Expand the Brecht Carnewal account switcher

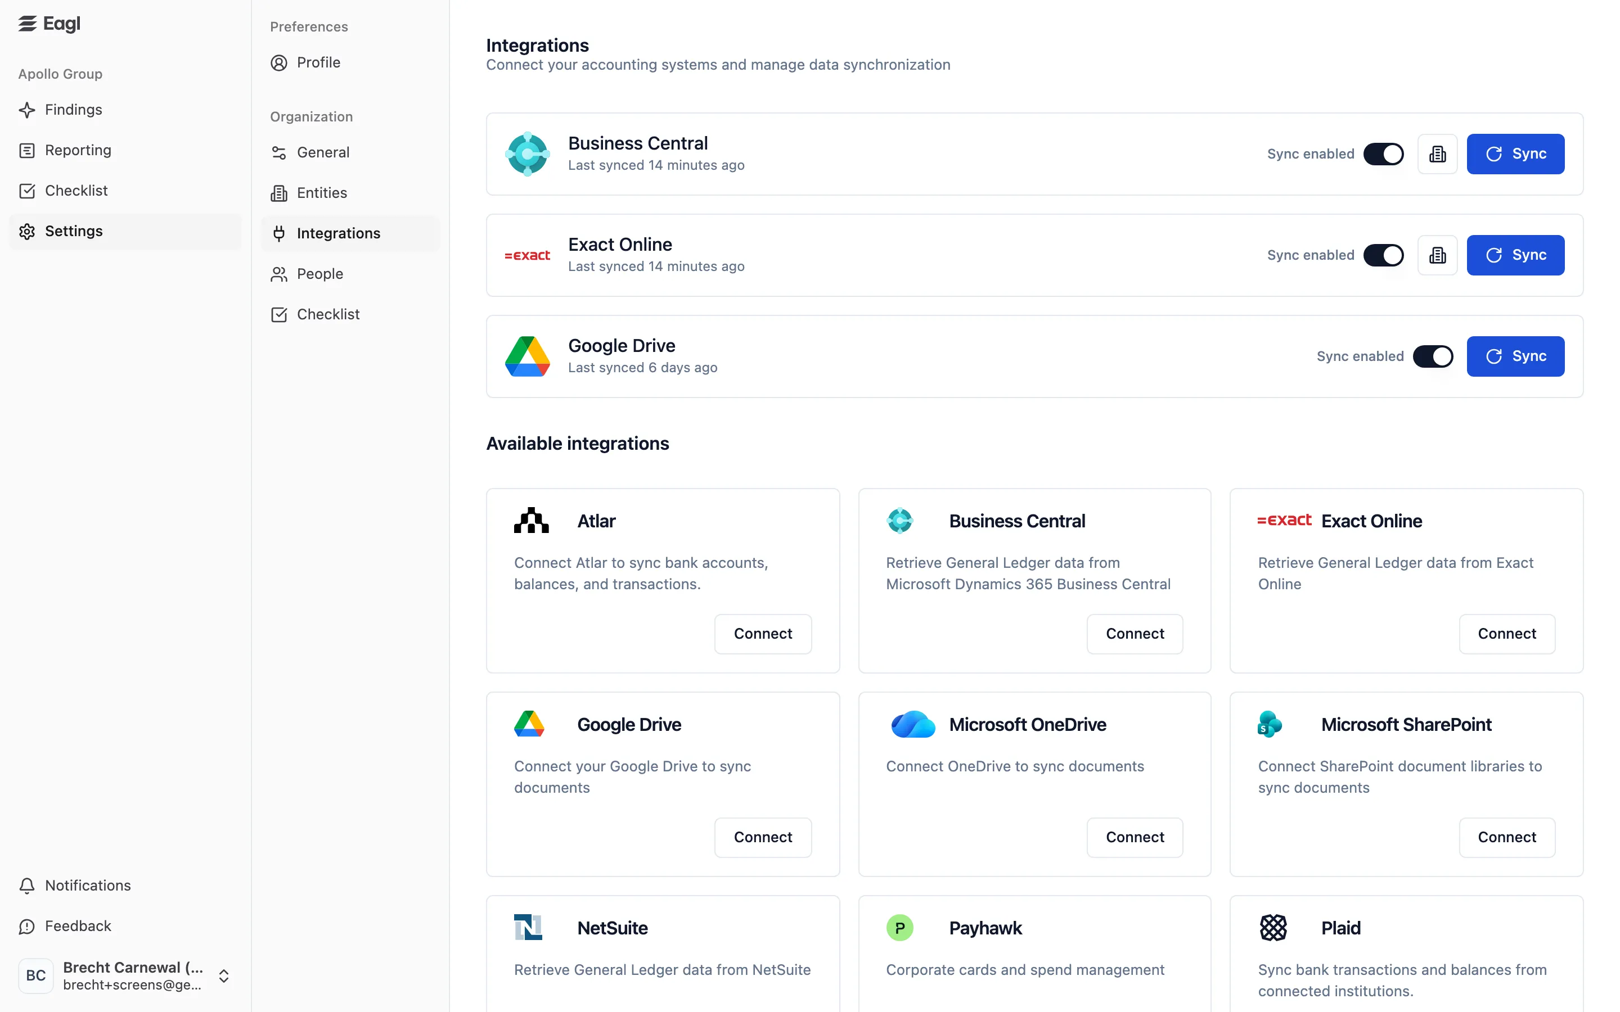pyautogui.click(x=223, y=976)
